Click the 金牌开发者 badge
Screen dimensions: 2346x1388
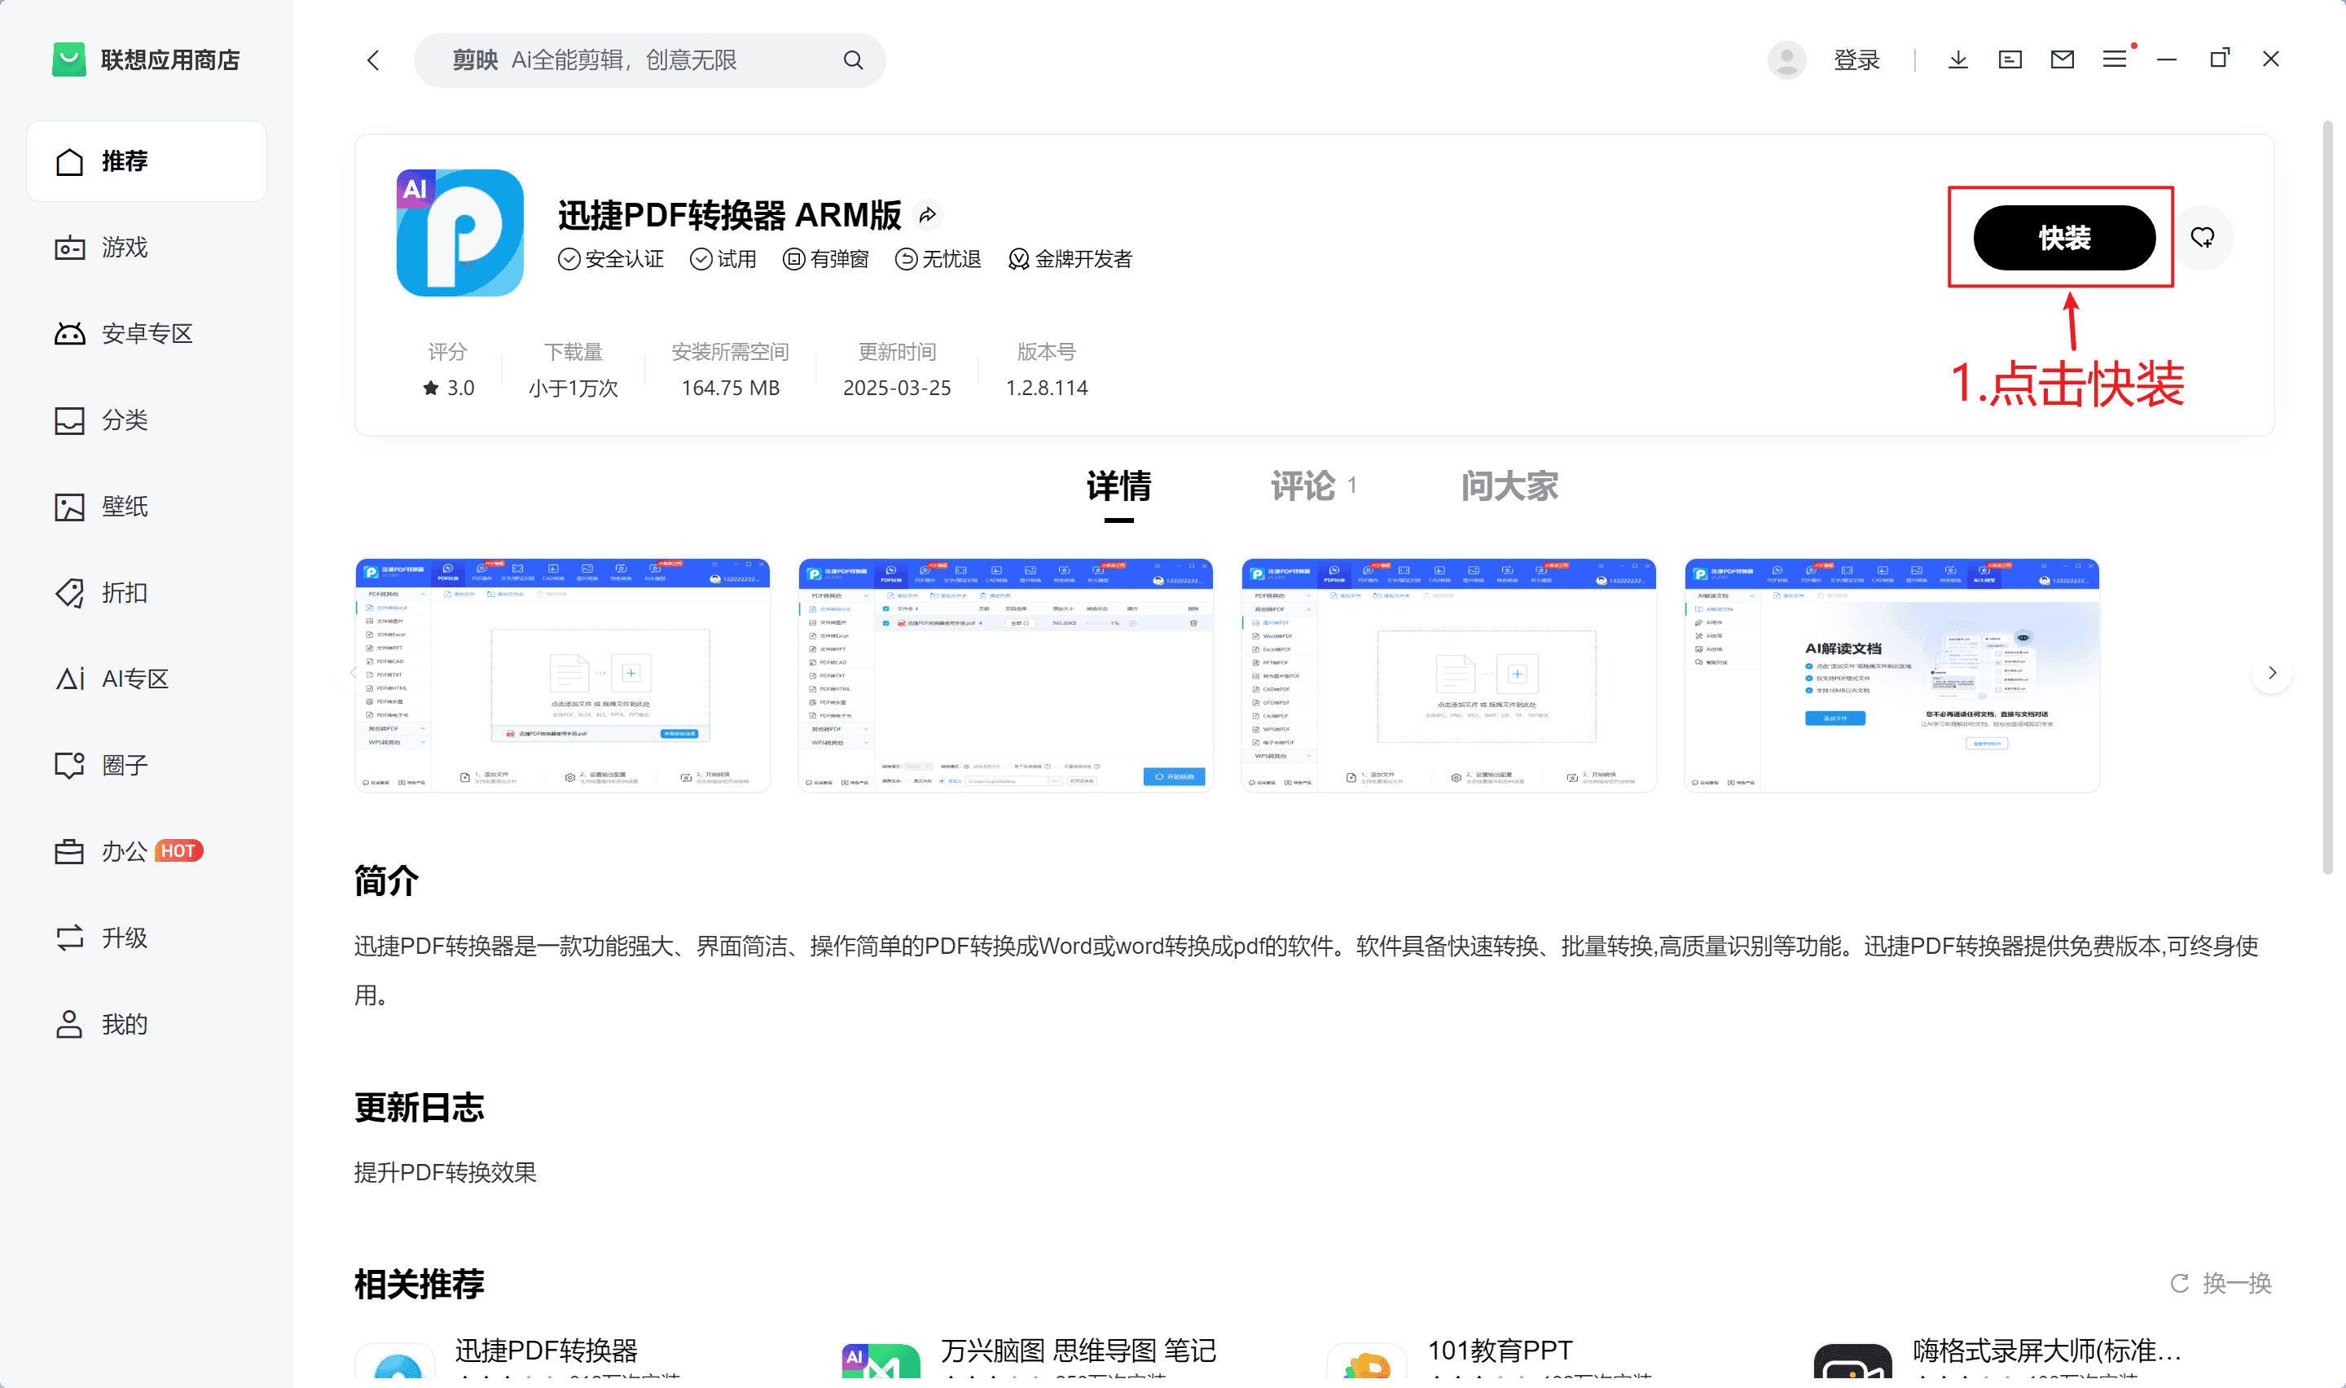click(1070, 259)
